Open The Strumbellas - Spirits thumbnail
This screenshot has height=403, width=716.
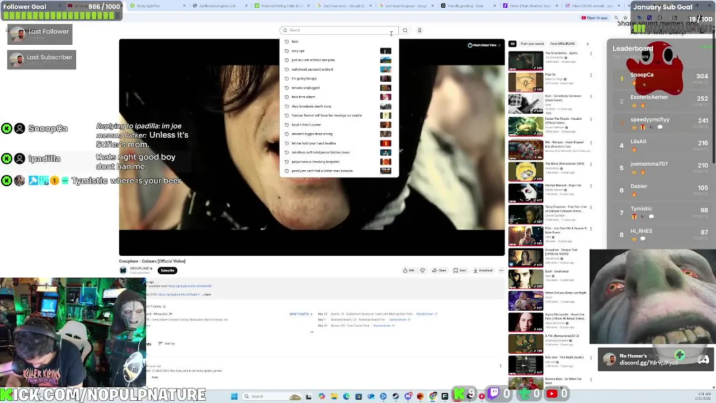point(525,60)
